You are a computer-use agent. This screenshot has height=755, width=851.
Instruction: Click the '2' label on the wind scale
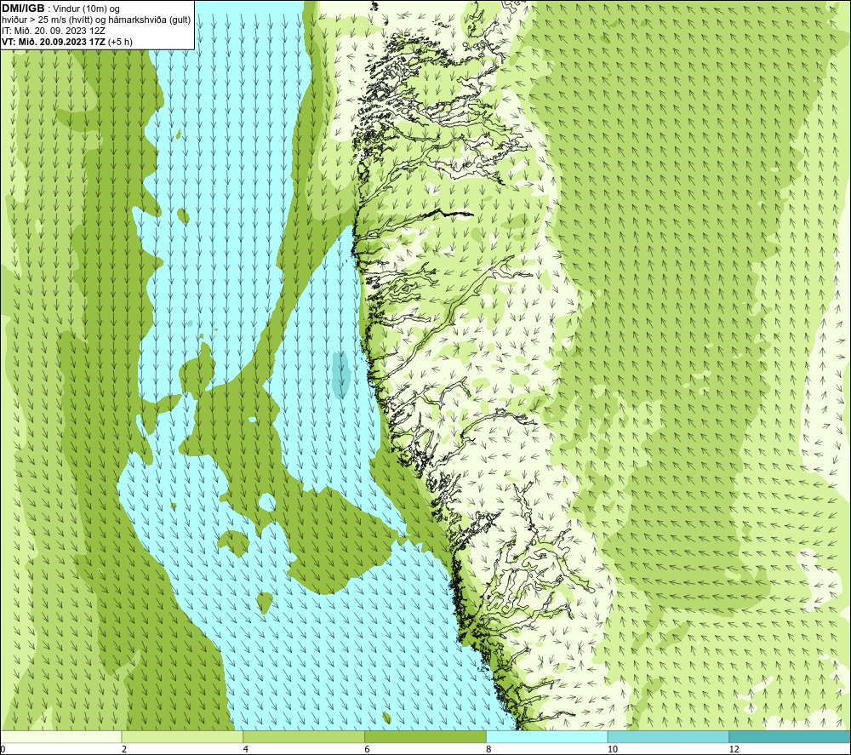coord(124,749)
